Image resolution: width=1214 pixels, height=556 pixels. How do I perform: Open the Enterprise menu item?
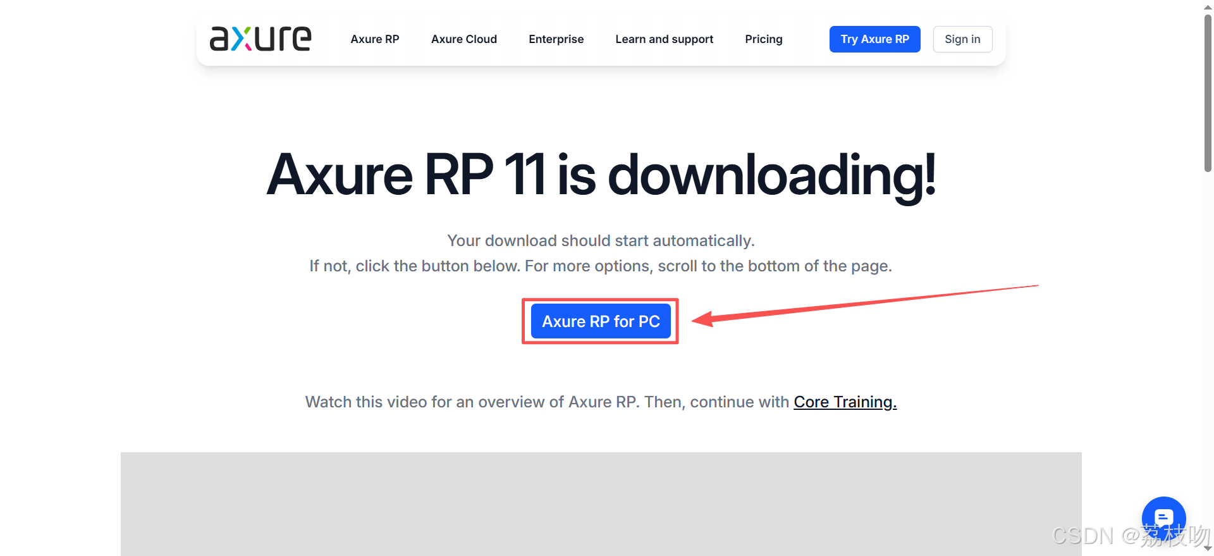tap(556, 39)
